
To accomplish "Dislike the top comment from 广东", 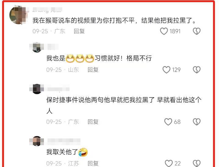I will click(197, 31).
